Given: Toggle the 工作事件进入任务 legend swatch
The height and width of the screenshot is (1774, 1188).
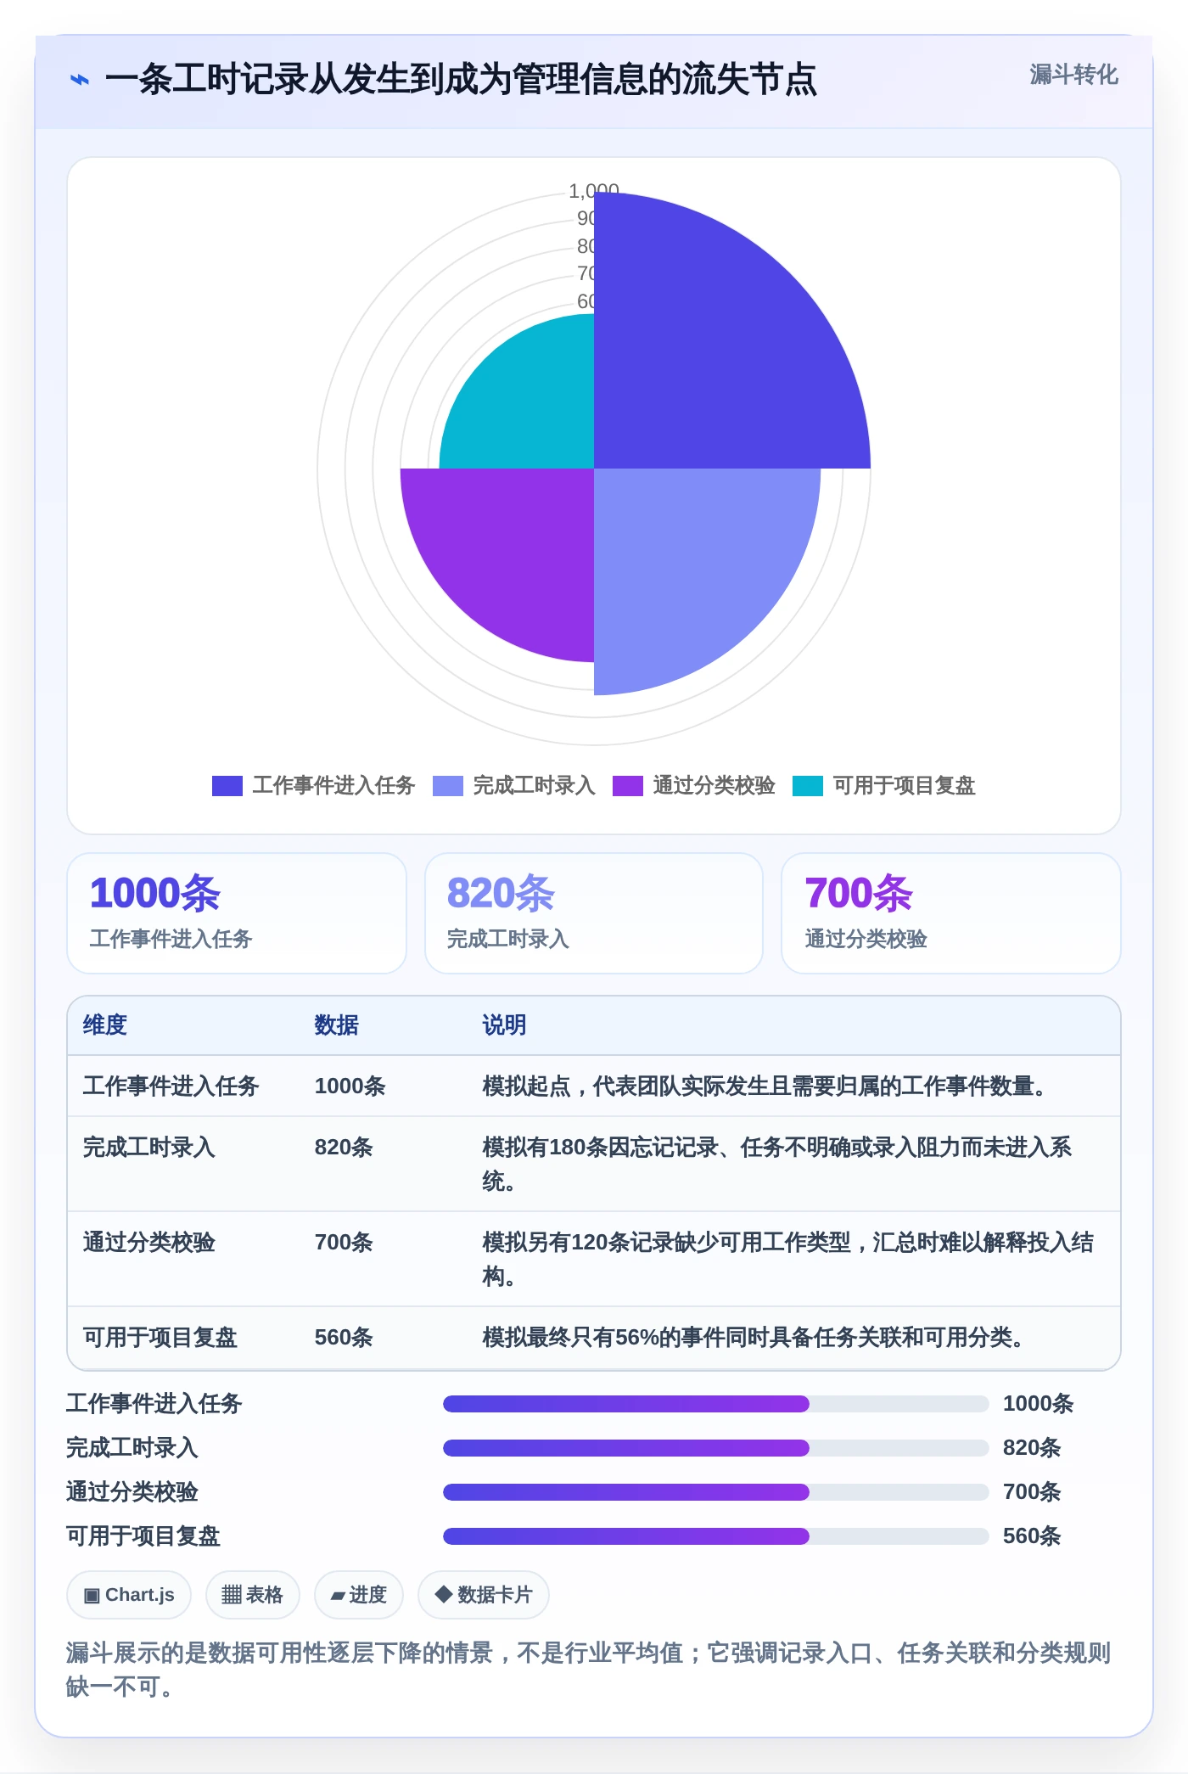Looking at the screenshot, I should click(x=227, y=786).
